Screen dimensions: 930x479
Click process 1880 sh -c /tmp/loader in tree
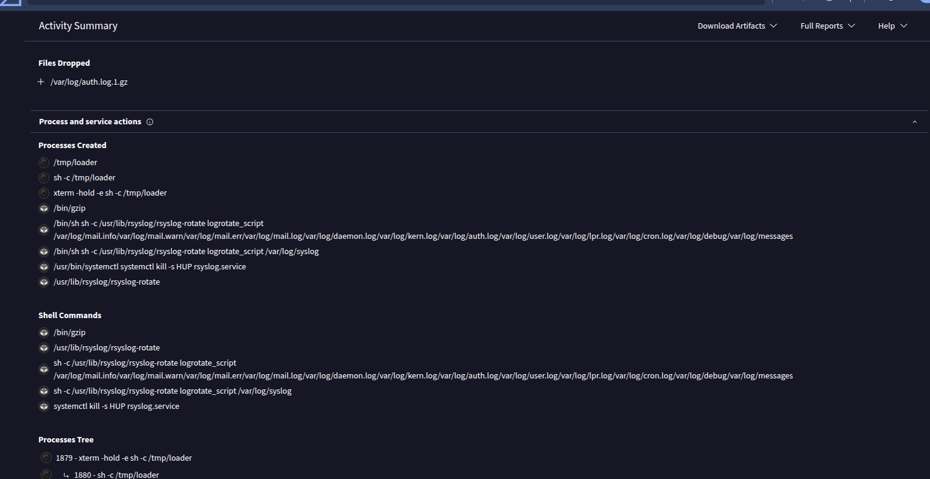117,474
